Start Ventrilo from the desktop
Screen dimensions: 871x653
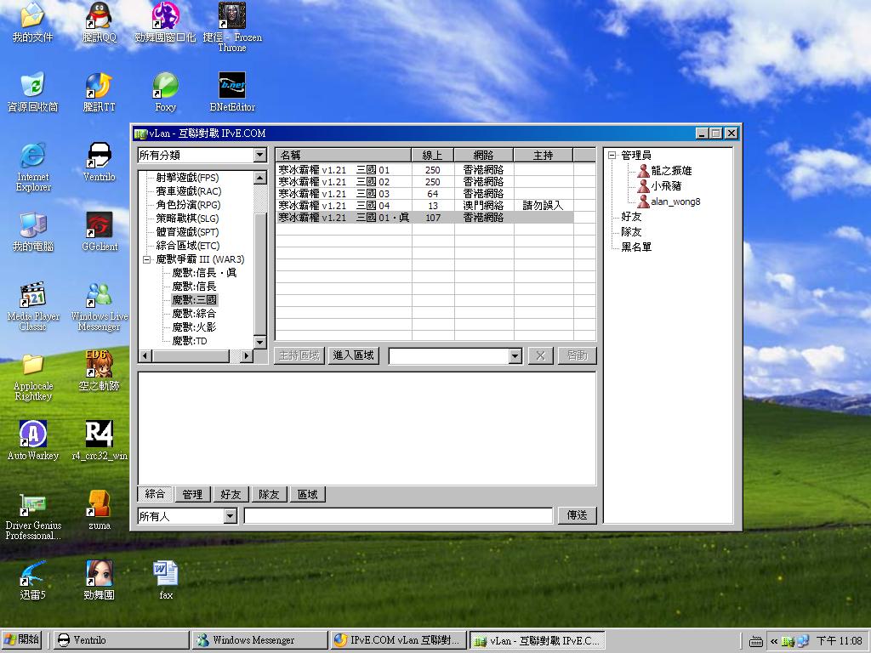[x=100, y=157]
